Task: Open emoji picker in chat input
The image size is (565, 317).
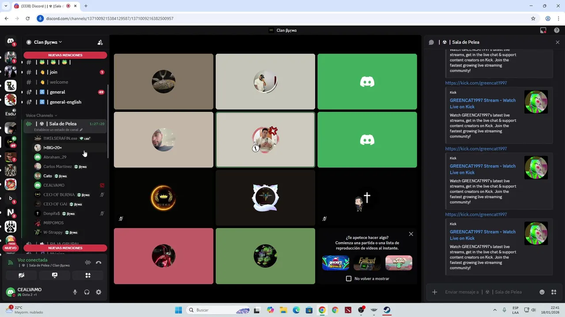Action: pos(542,292)
